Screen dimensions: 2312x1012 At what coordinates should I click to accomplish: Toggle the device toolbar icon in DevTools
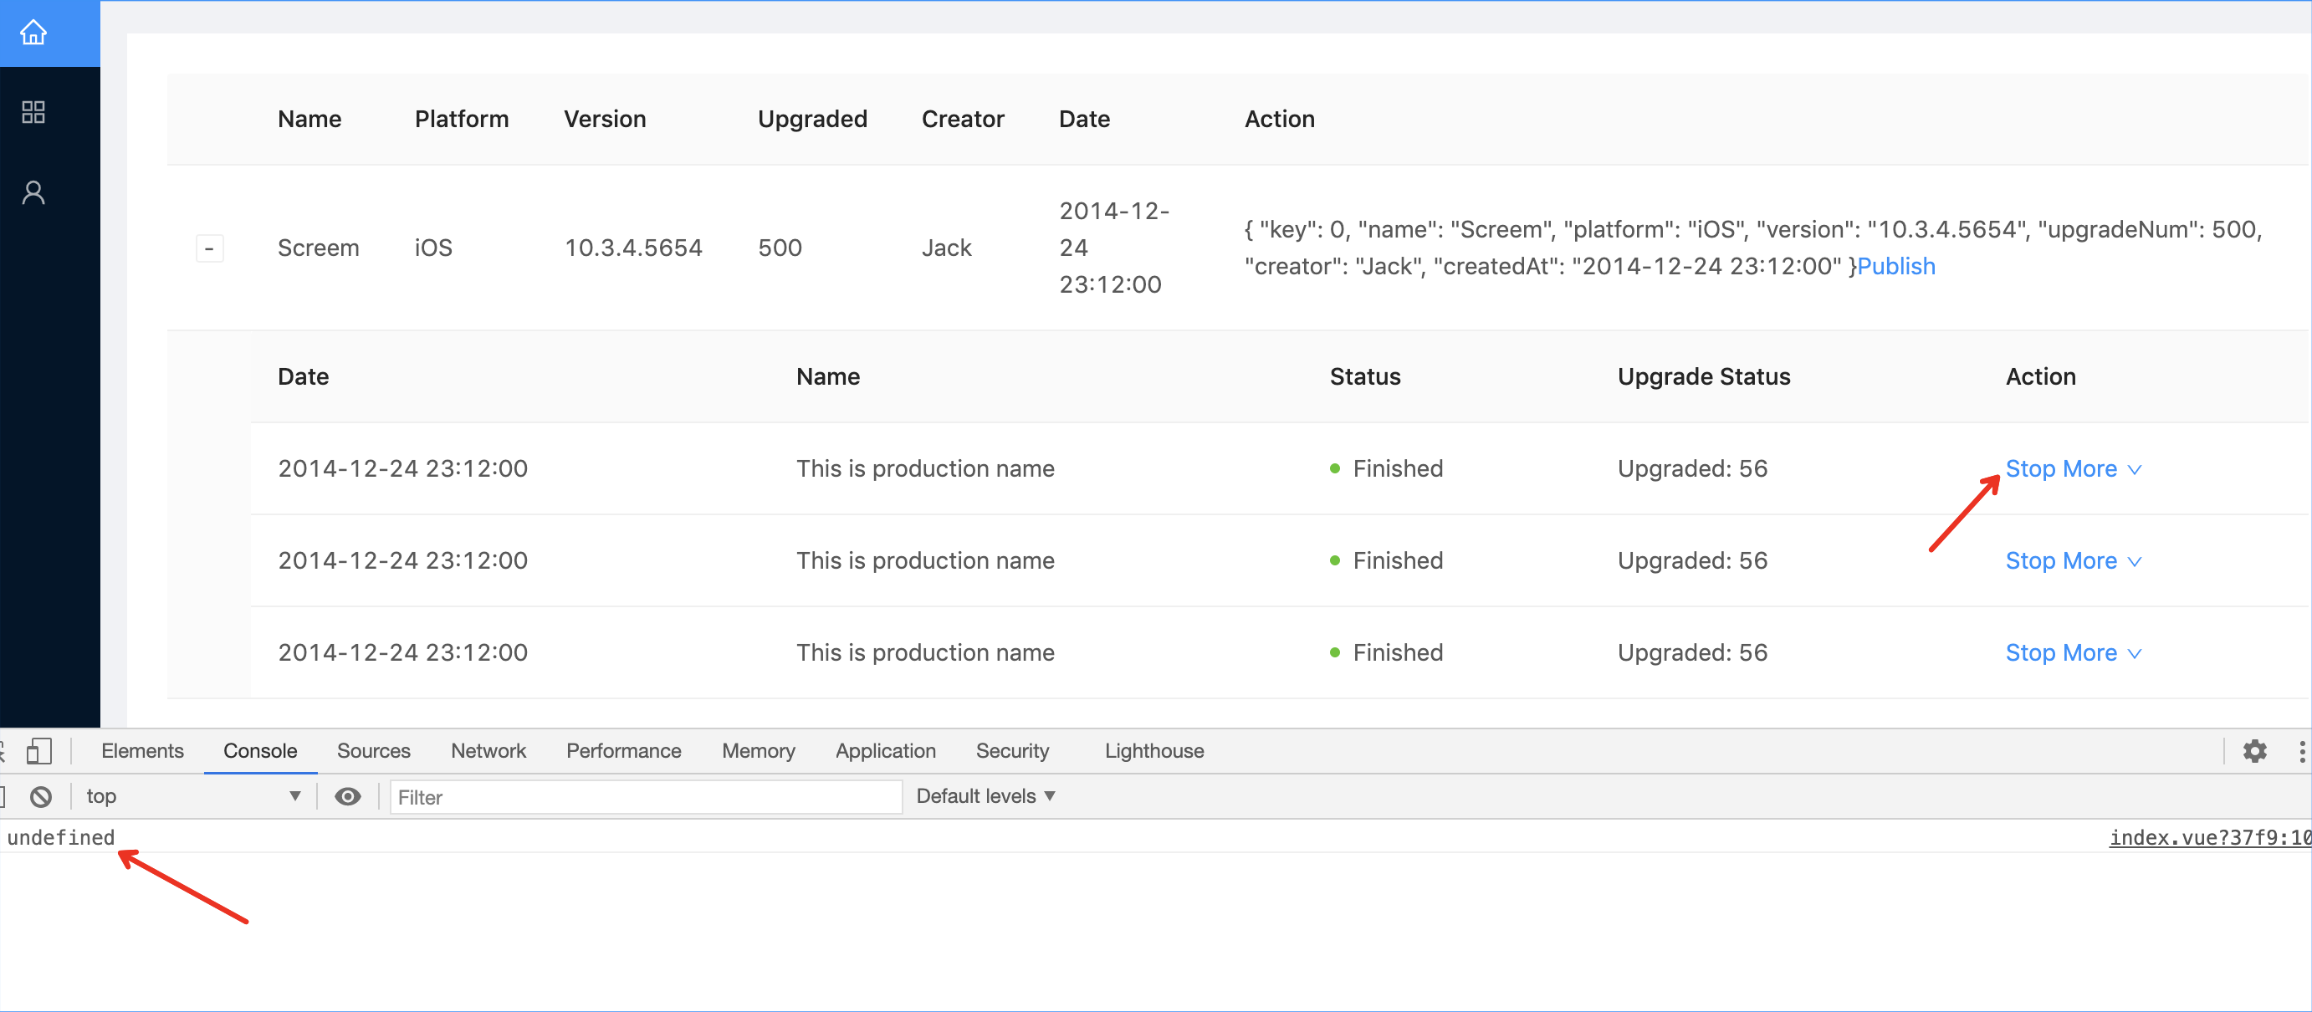click(x=39, y=751)
